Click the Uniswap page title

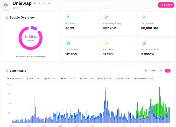point(22,3)
